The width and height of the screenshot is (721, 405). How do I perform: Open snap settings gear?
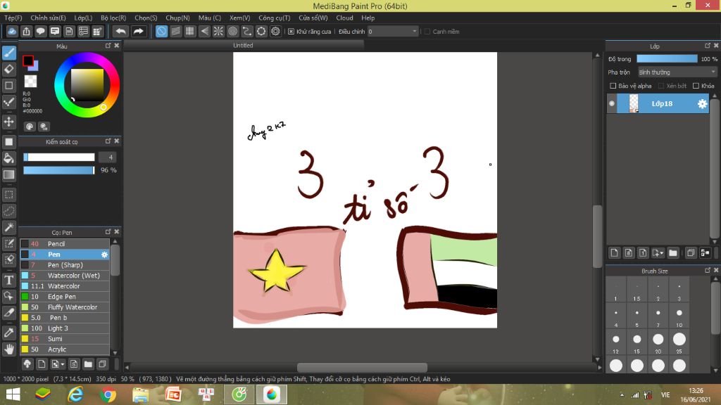coord(275,31)
